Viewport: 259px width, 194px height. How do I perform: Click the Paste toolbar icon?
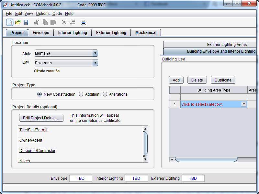click(53, 22)
